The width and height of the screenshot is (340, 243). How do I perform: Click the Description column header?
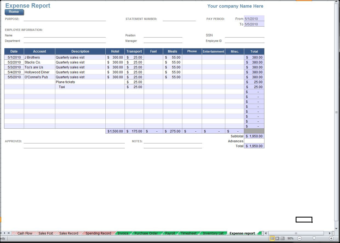pyautogui.click(x=80, y=51)
